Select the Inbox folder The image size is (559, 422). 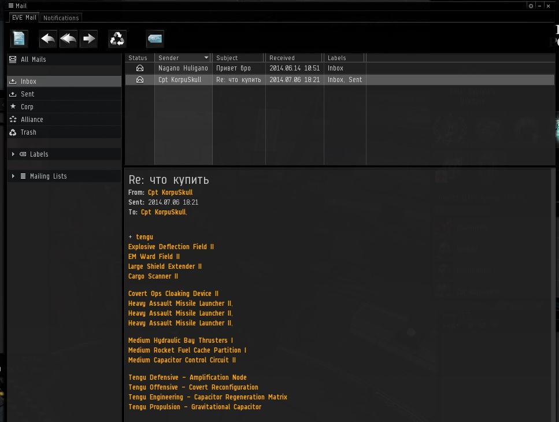point(64,82)
